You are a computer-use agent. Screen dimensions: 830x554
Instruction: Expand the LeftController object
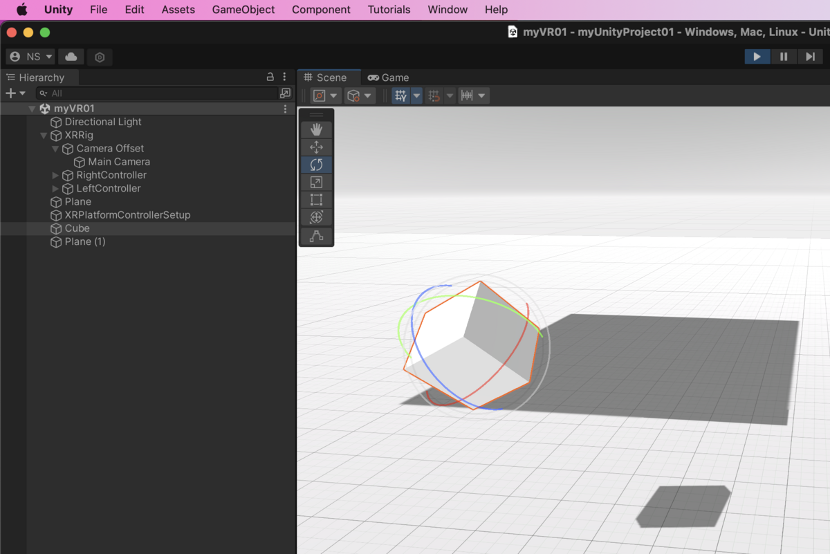click(x=55, y=189)
